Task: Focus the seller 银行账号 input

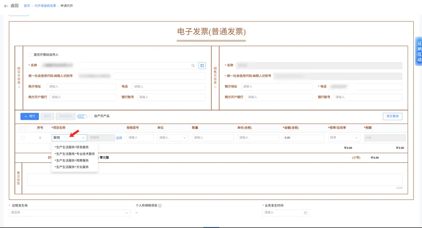Action: click(368, 97)
